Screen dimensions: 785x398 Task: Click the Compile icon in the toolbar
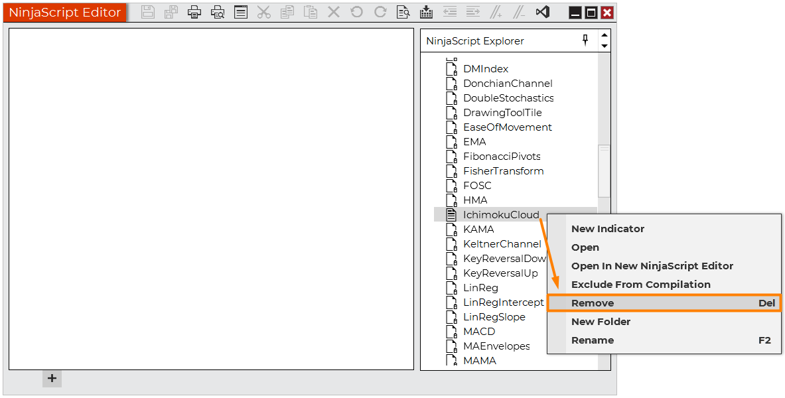427,12
